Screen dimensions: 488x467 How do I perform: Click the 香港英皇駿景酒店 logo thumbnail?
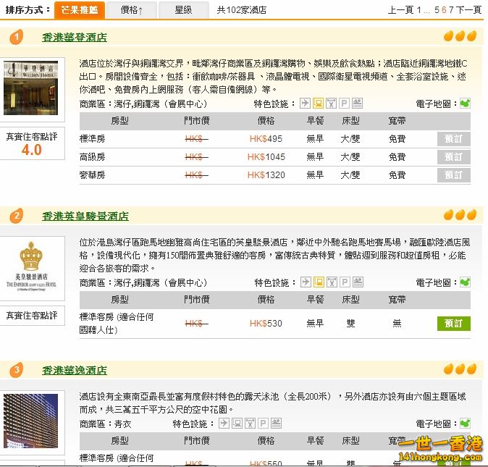[31, 266]
